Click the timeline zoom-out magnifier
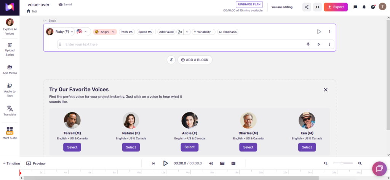The height and width of the screenshot is (180, 390). 326,163
